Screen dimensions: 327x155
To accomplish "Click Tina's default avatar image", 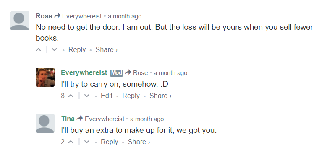I will pos(45,124).
